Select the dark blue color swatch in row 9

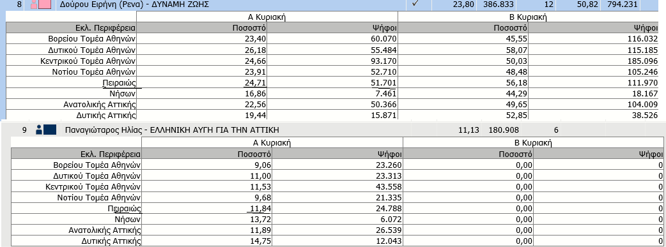tap(50, 130)
